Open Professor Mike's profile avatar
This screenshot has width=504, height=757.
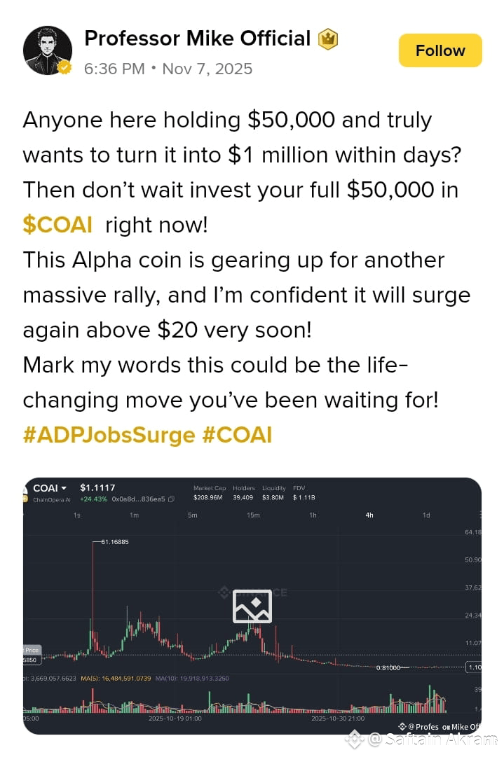coord(48,50)
